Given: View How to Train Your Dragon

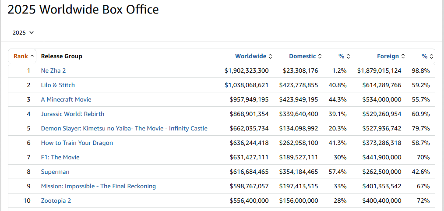Looking at the screenshot, I should 77,143.
